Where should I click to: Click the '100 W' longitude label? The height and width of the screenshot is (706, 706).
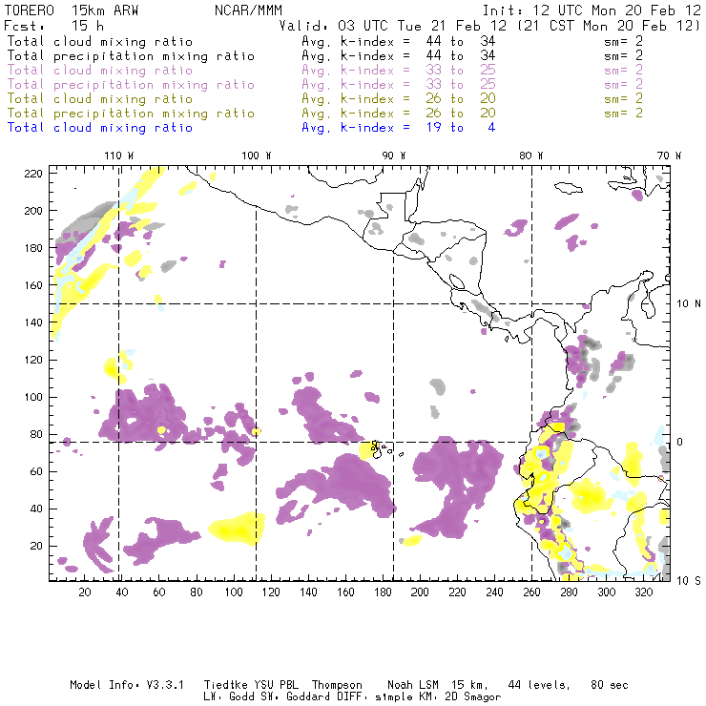[x=257, y=156]
